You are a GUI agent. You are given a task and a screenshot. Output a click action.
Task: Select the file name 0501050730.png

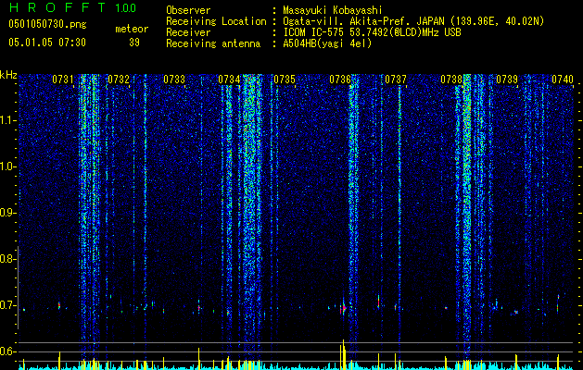(x=47, y=25)
